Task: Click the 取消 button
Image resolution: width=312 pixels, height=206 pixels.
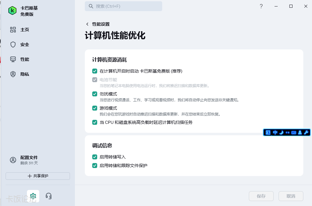Action: coord(291,196)
